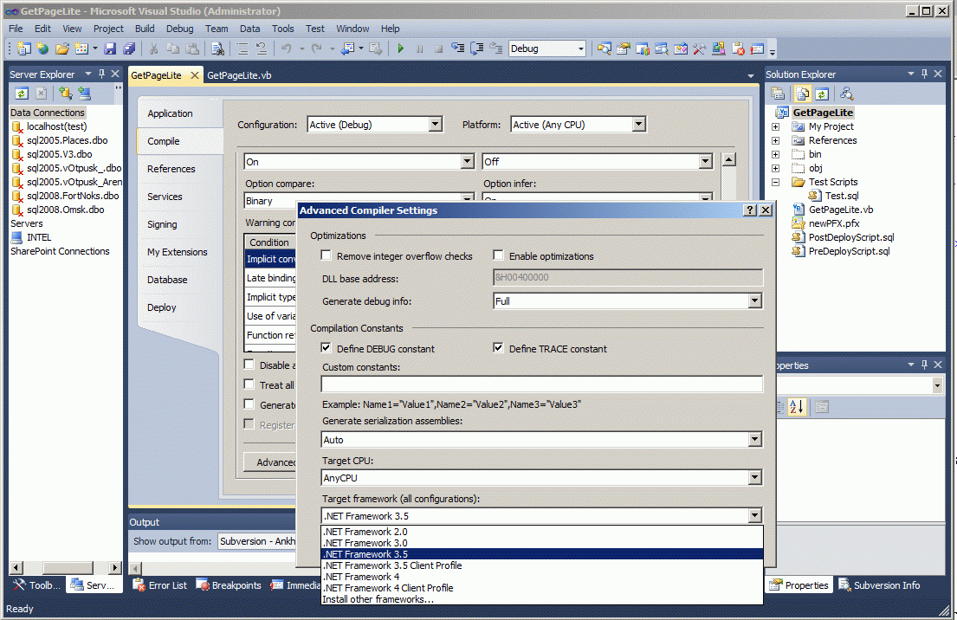Open the Platform Active (Any CPU) dropdown

638,125
